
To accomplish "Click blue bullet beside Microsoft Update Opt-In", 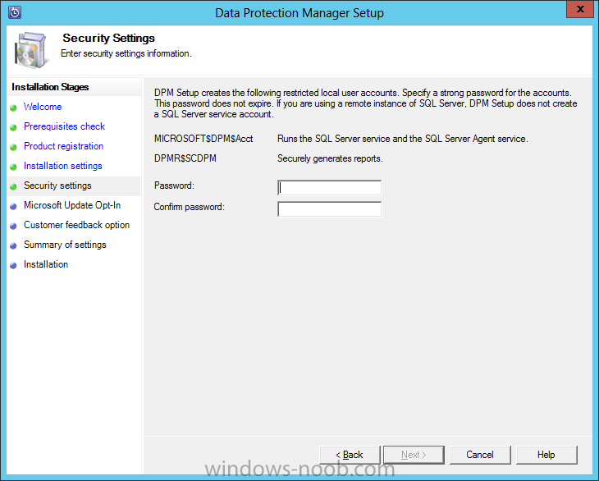I will point(14,206).
